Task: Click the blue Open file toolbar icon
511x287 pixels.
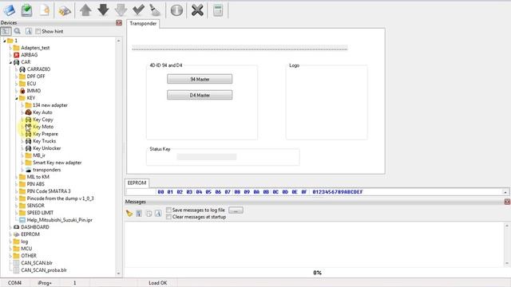Action: coord(9,10)
